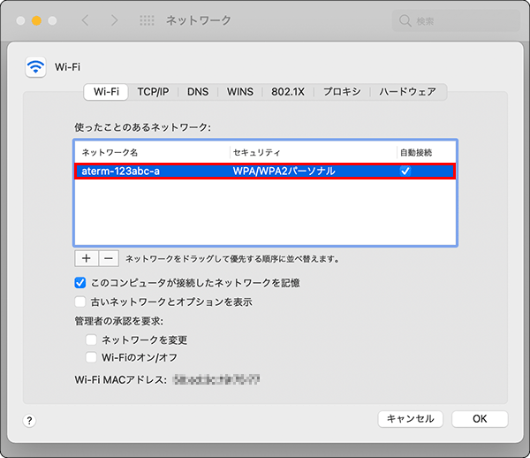Confirm settings with the OK button

[x=480, y=419]
